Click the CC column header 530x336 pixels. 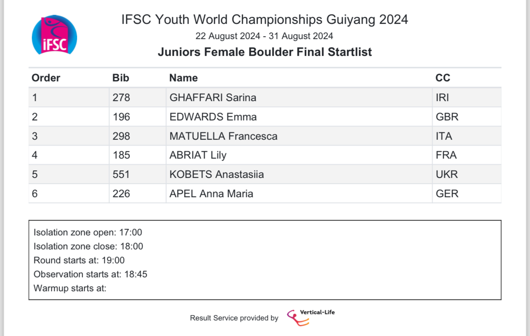443,78
